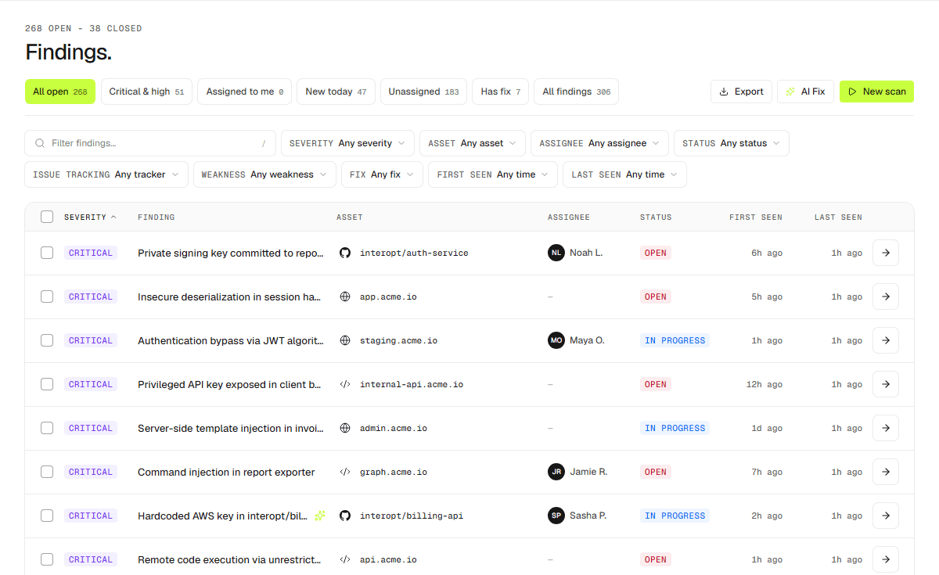Click GitHub icon beside interopt/billing-api
The image size is (939, 575).
[345, 516]
